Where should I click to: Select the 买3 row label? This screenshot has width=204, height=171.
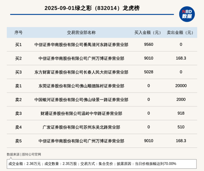(18, 72)
